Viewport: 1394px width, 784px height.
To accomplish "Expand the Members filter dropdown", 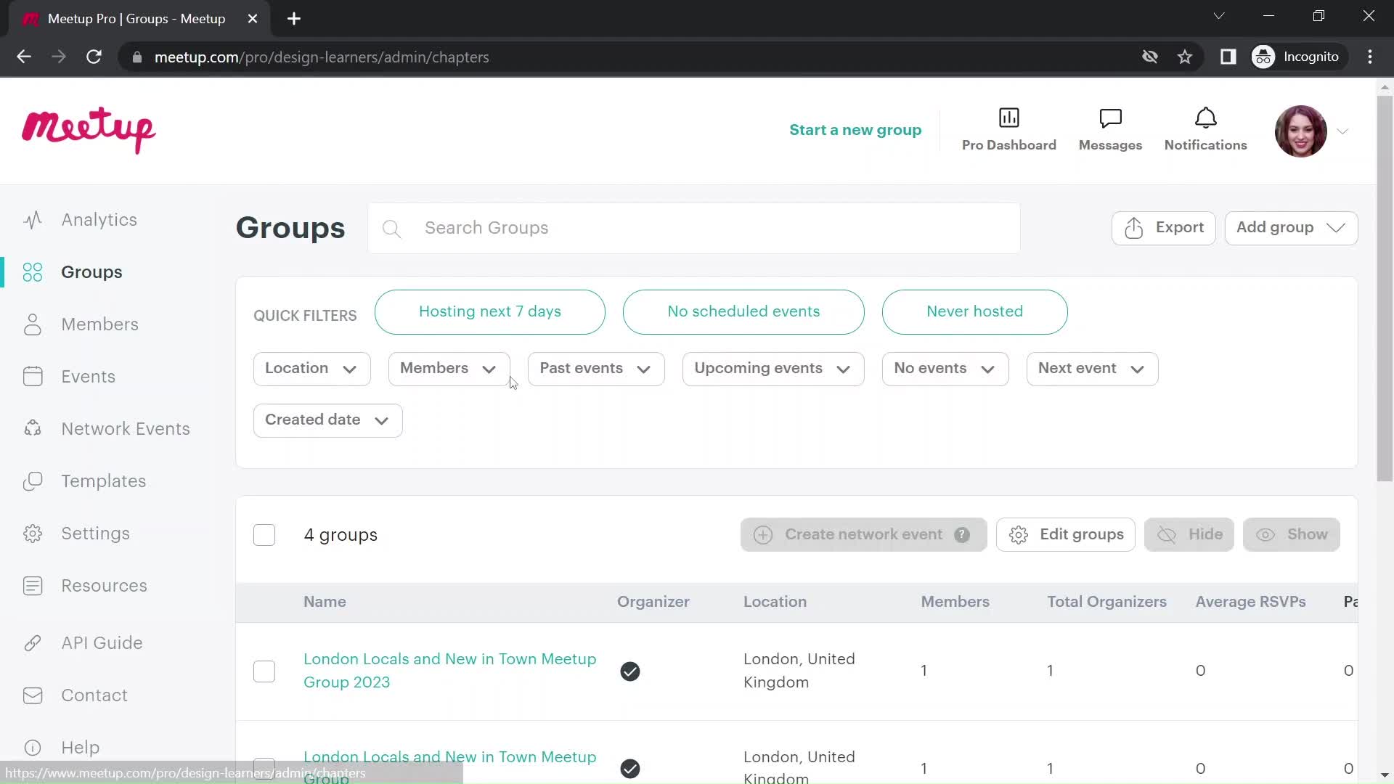I will [449, 369].
